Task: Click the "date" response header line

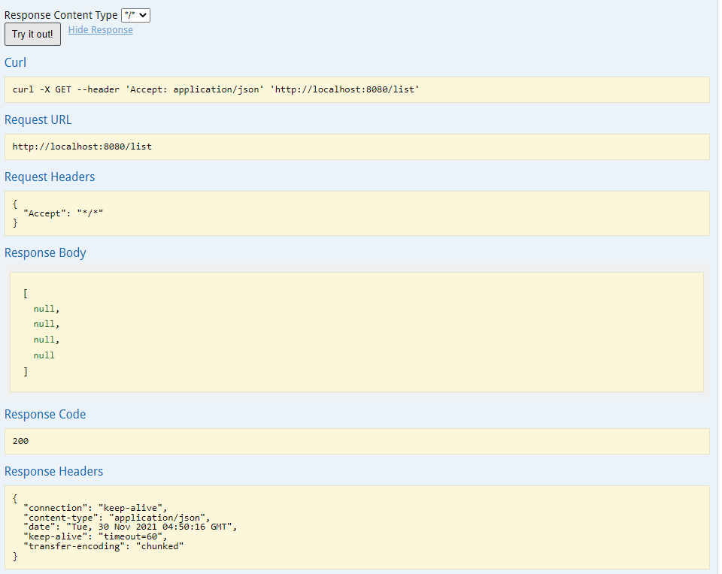Action: (130, 527)
